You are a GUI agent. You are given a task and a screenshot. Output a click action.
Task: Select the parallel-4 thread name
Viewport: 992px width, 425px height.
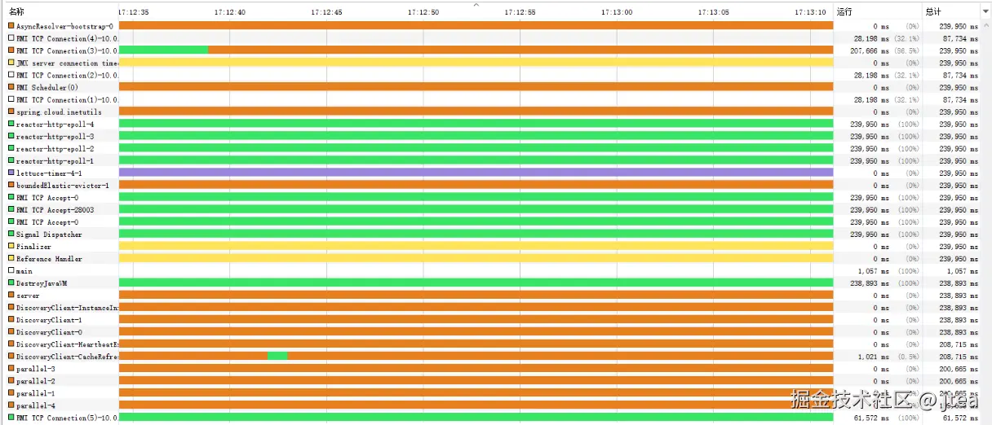[x=36, y=405]
